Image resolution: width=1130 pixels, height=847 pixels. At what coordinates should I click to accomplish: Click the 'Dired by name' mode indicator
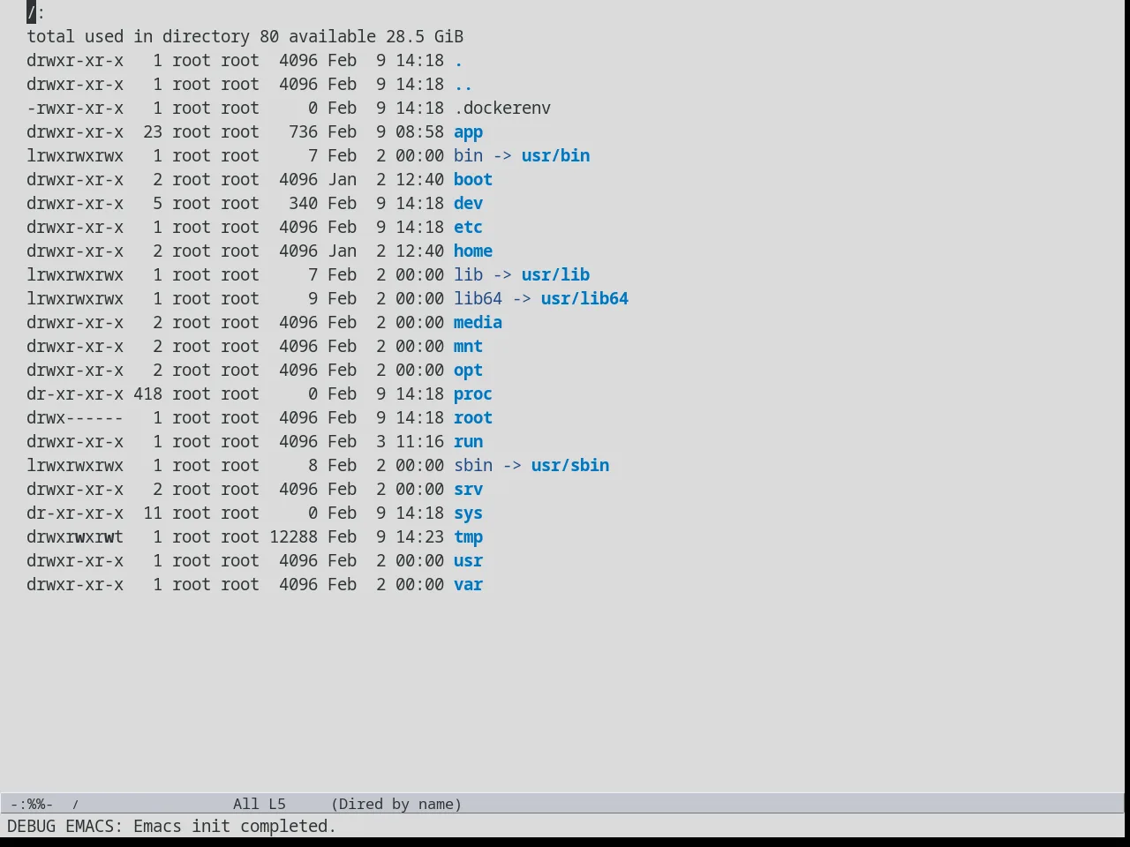pos(396,804)
